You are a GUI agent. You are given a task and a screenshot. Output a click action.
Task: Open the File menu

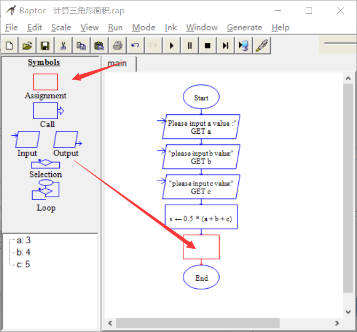[11, 27]
